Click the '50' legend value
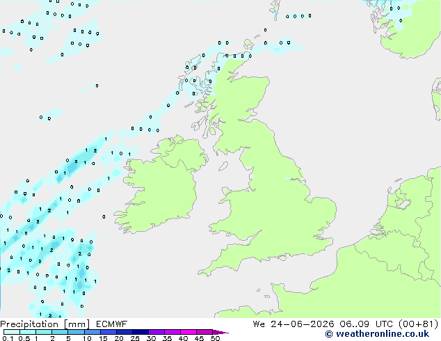441x341 pixels. pyautogui.click(x=215, y=338)
